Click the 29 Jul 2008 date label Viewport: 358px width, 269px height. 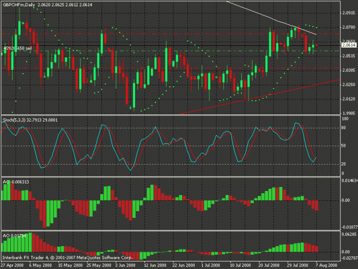pyautogui.click(x=297, y=265)
